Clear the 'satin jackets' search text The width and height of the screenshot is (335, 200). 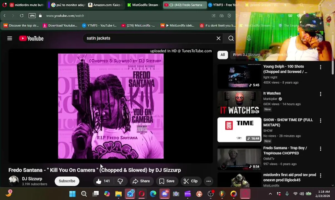(x=218, y=38)
